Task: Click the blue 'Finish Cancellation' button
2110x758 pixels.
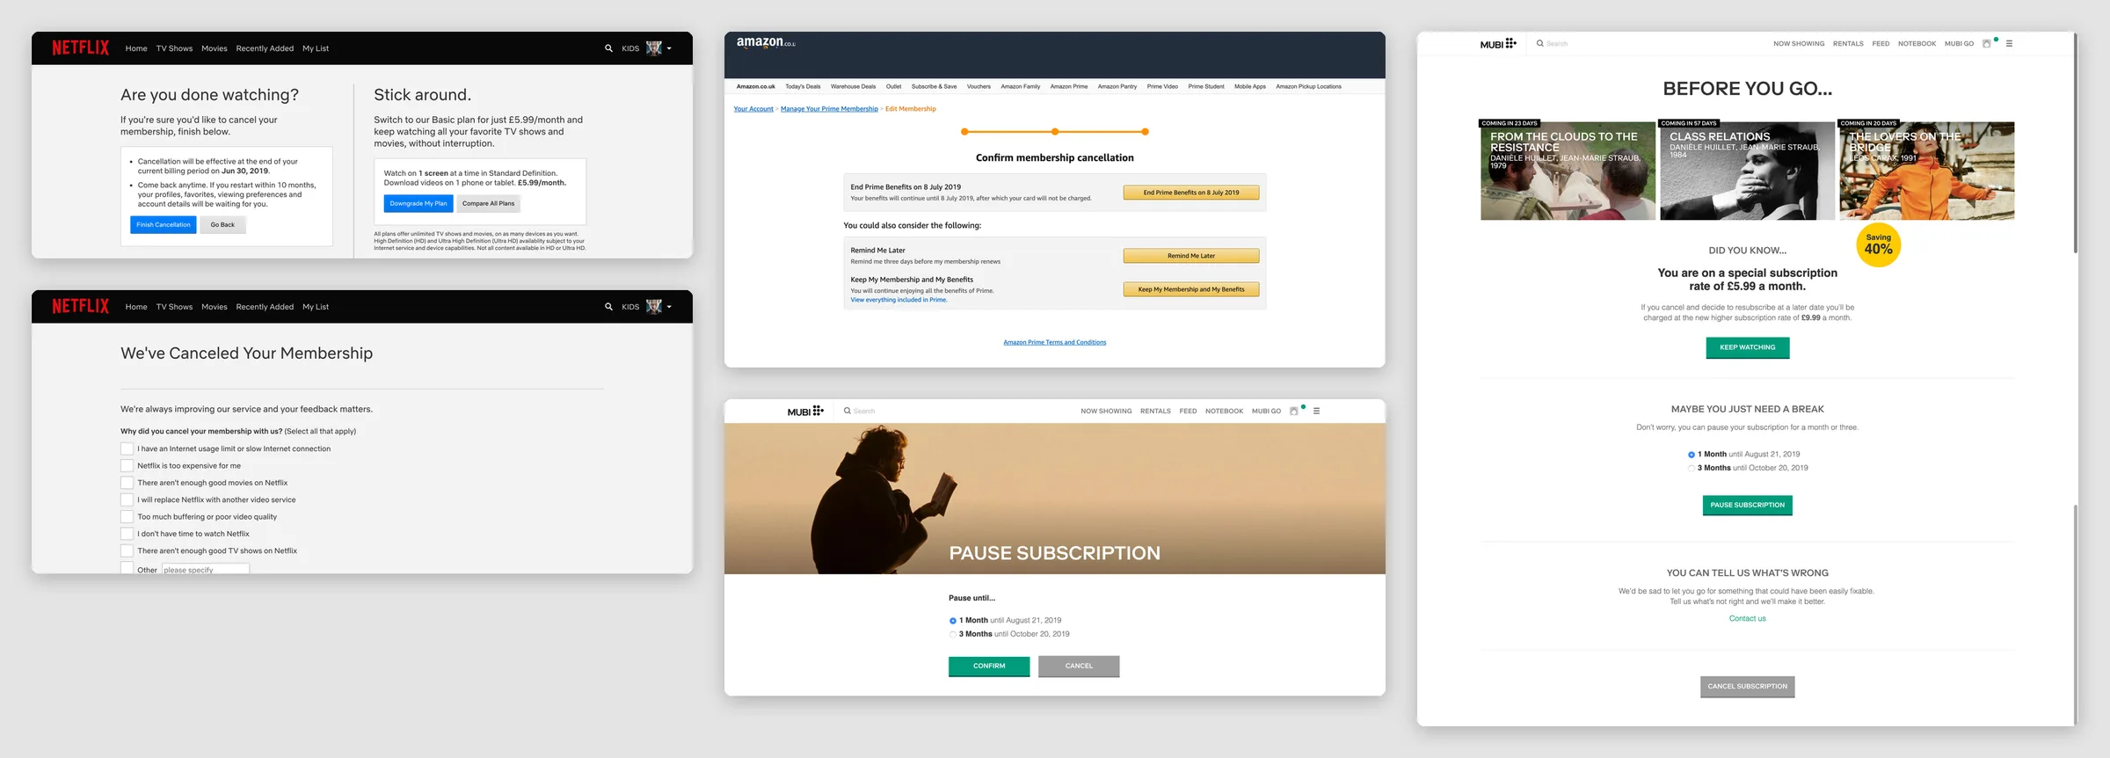Action: [164, 225]
